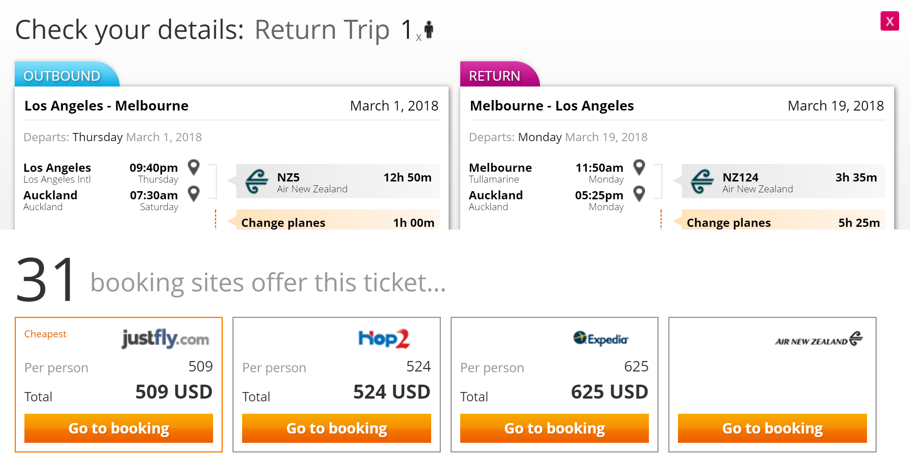Select the RETURN tab
The height and width of the screenshot is (456, 910).
[495, 76]
